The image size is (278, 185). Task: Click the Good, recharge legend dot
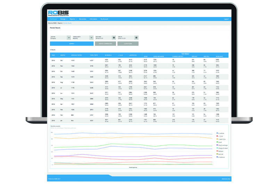tap(218, 145)
